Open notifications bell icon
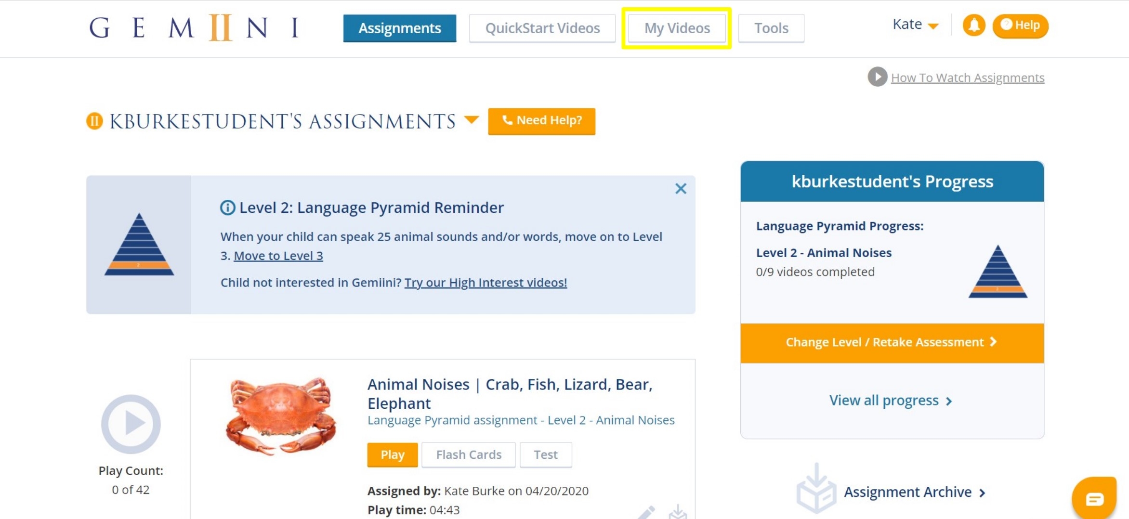Viewport: 1129px width, 519px height. point(974,25)
